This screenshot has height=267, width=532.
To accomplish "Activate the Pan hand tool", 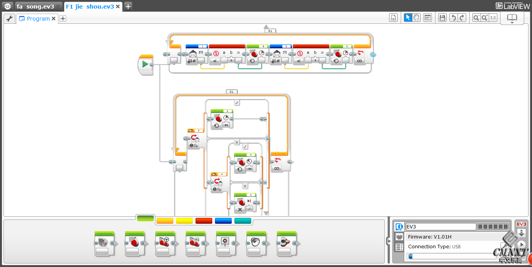I will pyautogui.click(x=416, y=18).
